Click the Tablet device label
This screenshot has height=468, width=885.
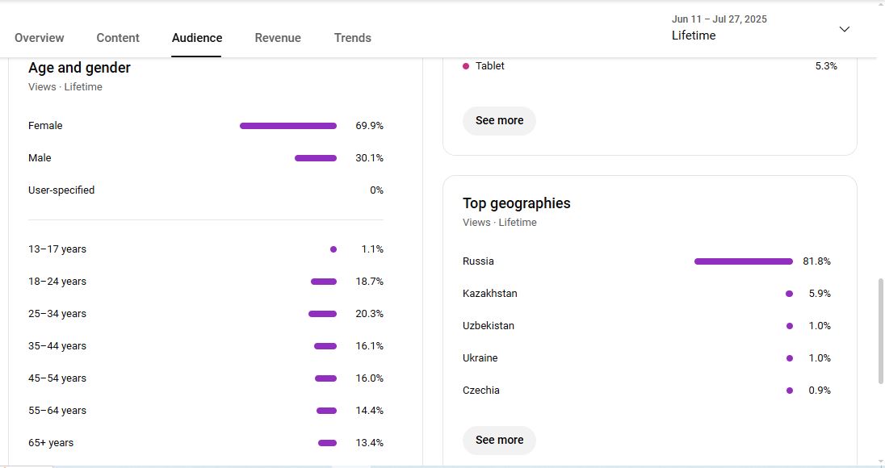coord(490,66)
